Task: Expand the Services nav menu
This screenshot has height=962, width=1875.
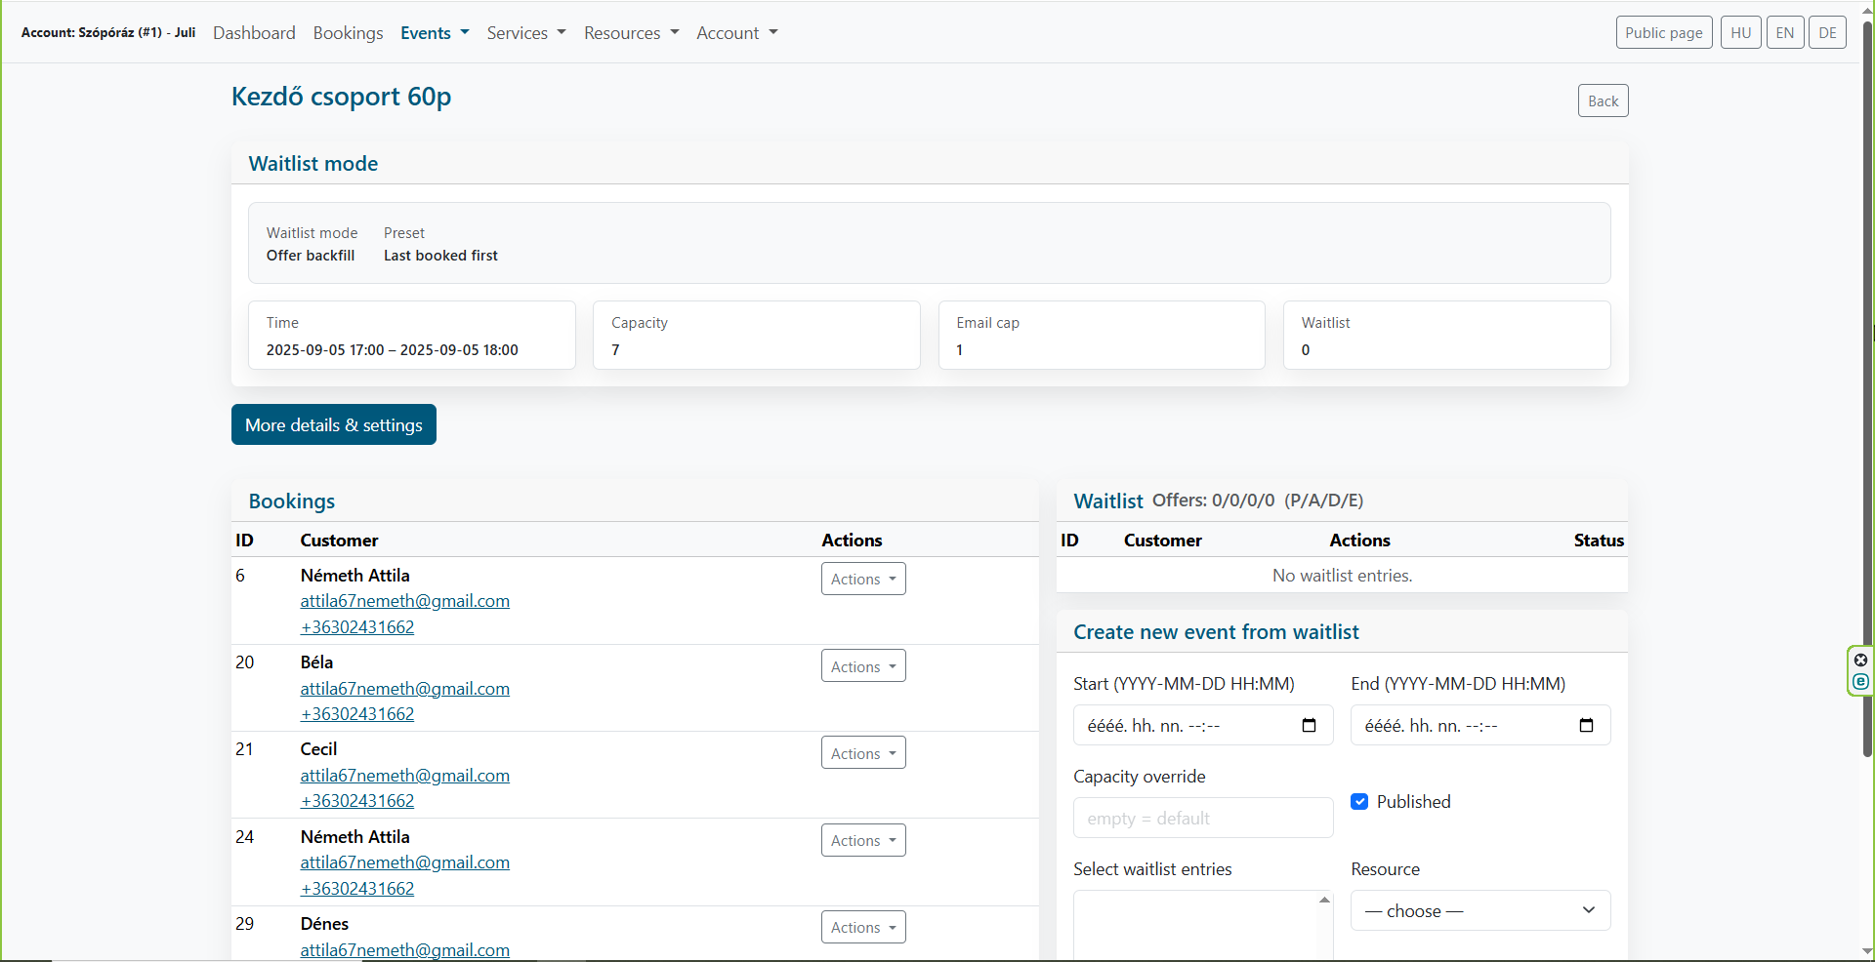Action: 526,33
